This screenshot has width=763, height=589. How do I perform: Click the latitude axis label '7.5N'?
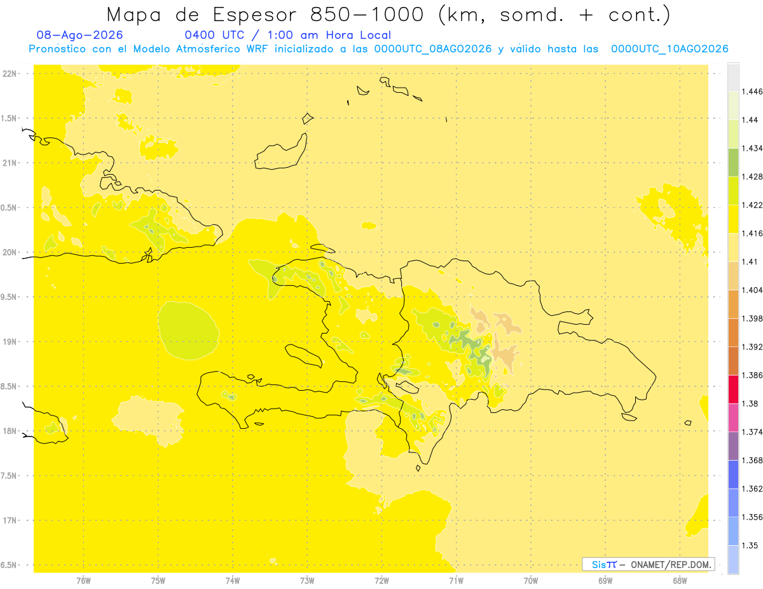[9, 476]
